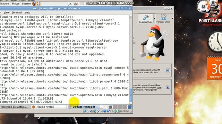Click the details icon in properti box
This screenshot has width=222, height=124.
pos(168,70)
